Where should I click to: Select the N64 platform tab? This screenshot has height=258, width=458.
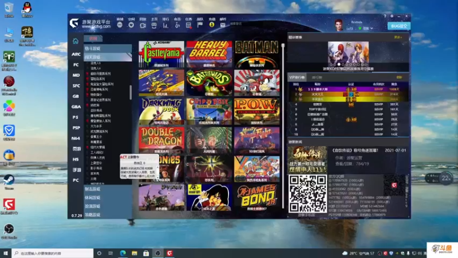click(76, 138)
